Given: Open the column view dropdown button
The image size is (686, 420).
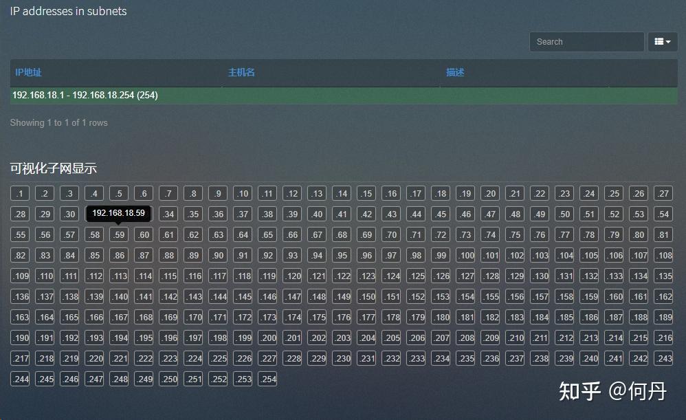Looking at the screenshot, I should point(663,41).
